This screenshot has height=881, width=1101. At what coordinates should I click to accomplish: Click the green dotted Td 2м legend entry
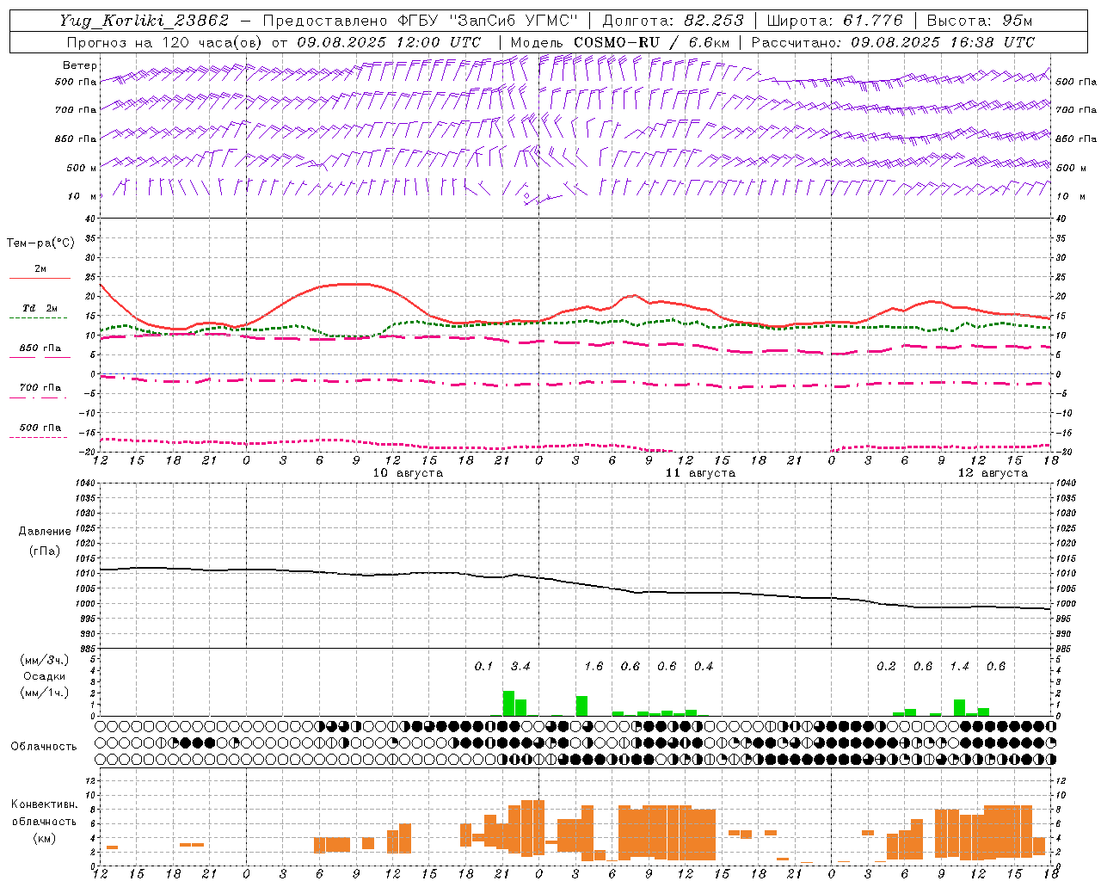tap(40, 309)
